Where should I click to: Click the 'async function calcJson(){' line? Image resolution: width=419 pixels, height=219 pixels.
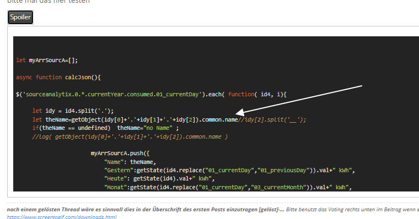pyautogui.click(x=58, y=78)
